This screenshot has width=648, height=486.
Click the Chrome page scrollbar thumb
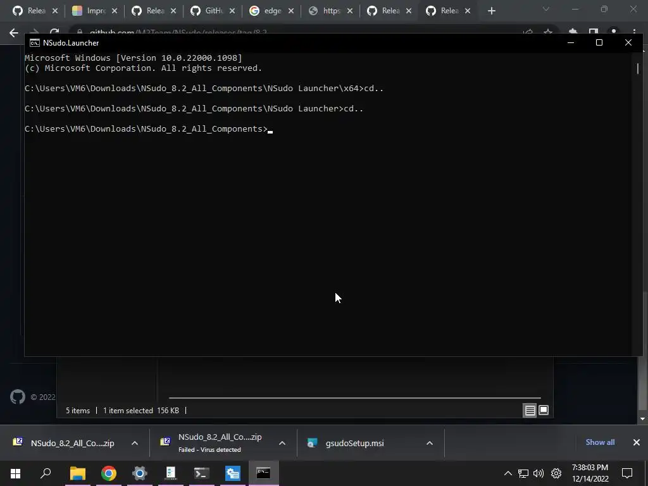tap(644, 351)
